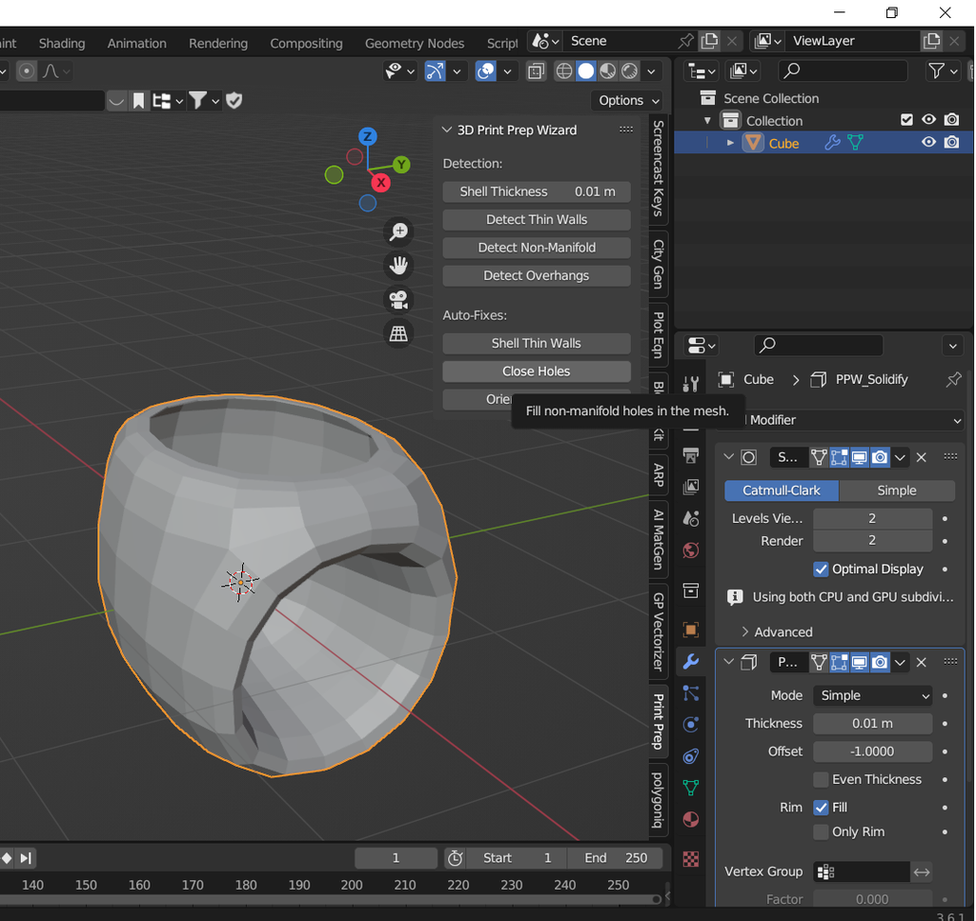
Task: Open Scene properties tab icon
Action: [x=690, y=519]
